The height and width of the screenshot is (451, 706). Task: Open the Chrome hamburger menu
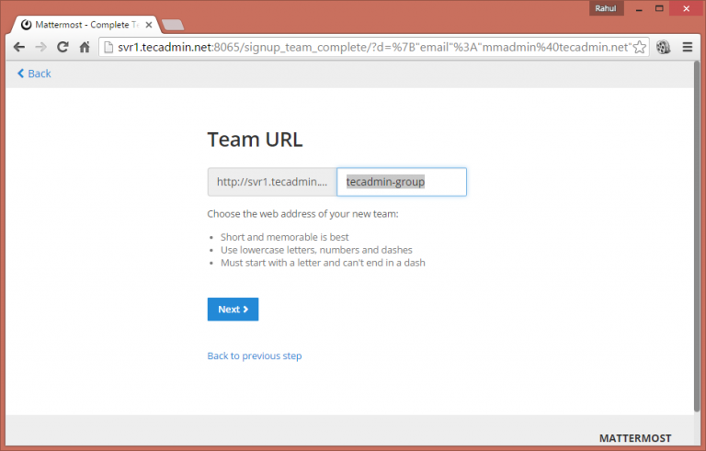click(687, 47)
